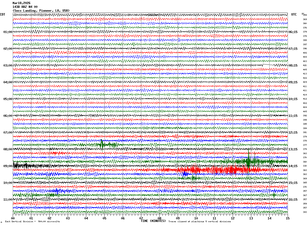
Task: Click the "08:00" CDT hour label
Action: click(x=8, y=149)
